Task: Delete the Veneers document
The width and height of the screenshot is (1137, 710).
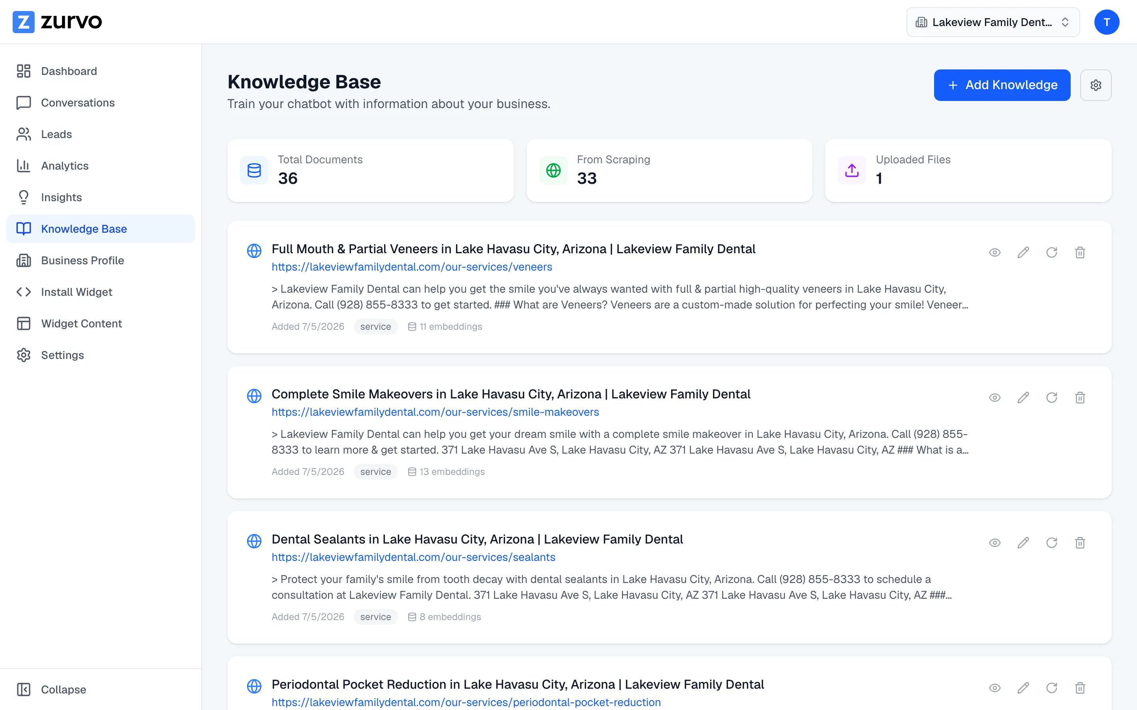Action: pos(1080,252)
